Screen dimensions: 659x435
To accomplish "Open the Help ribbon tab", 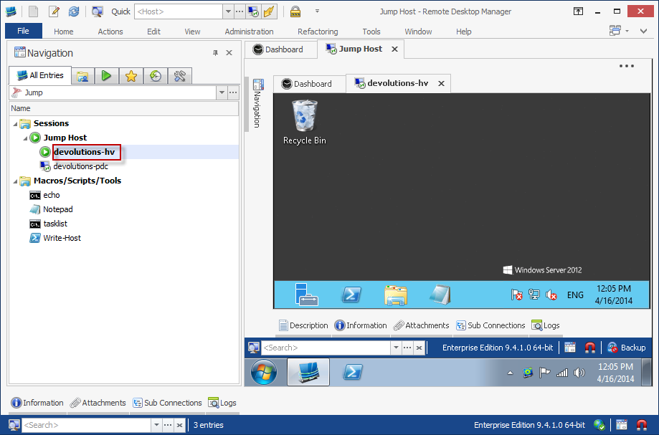I will [x=464, y=32].
